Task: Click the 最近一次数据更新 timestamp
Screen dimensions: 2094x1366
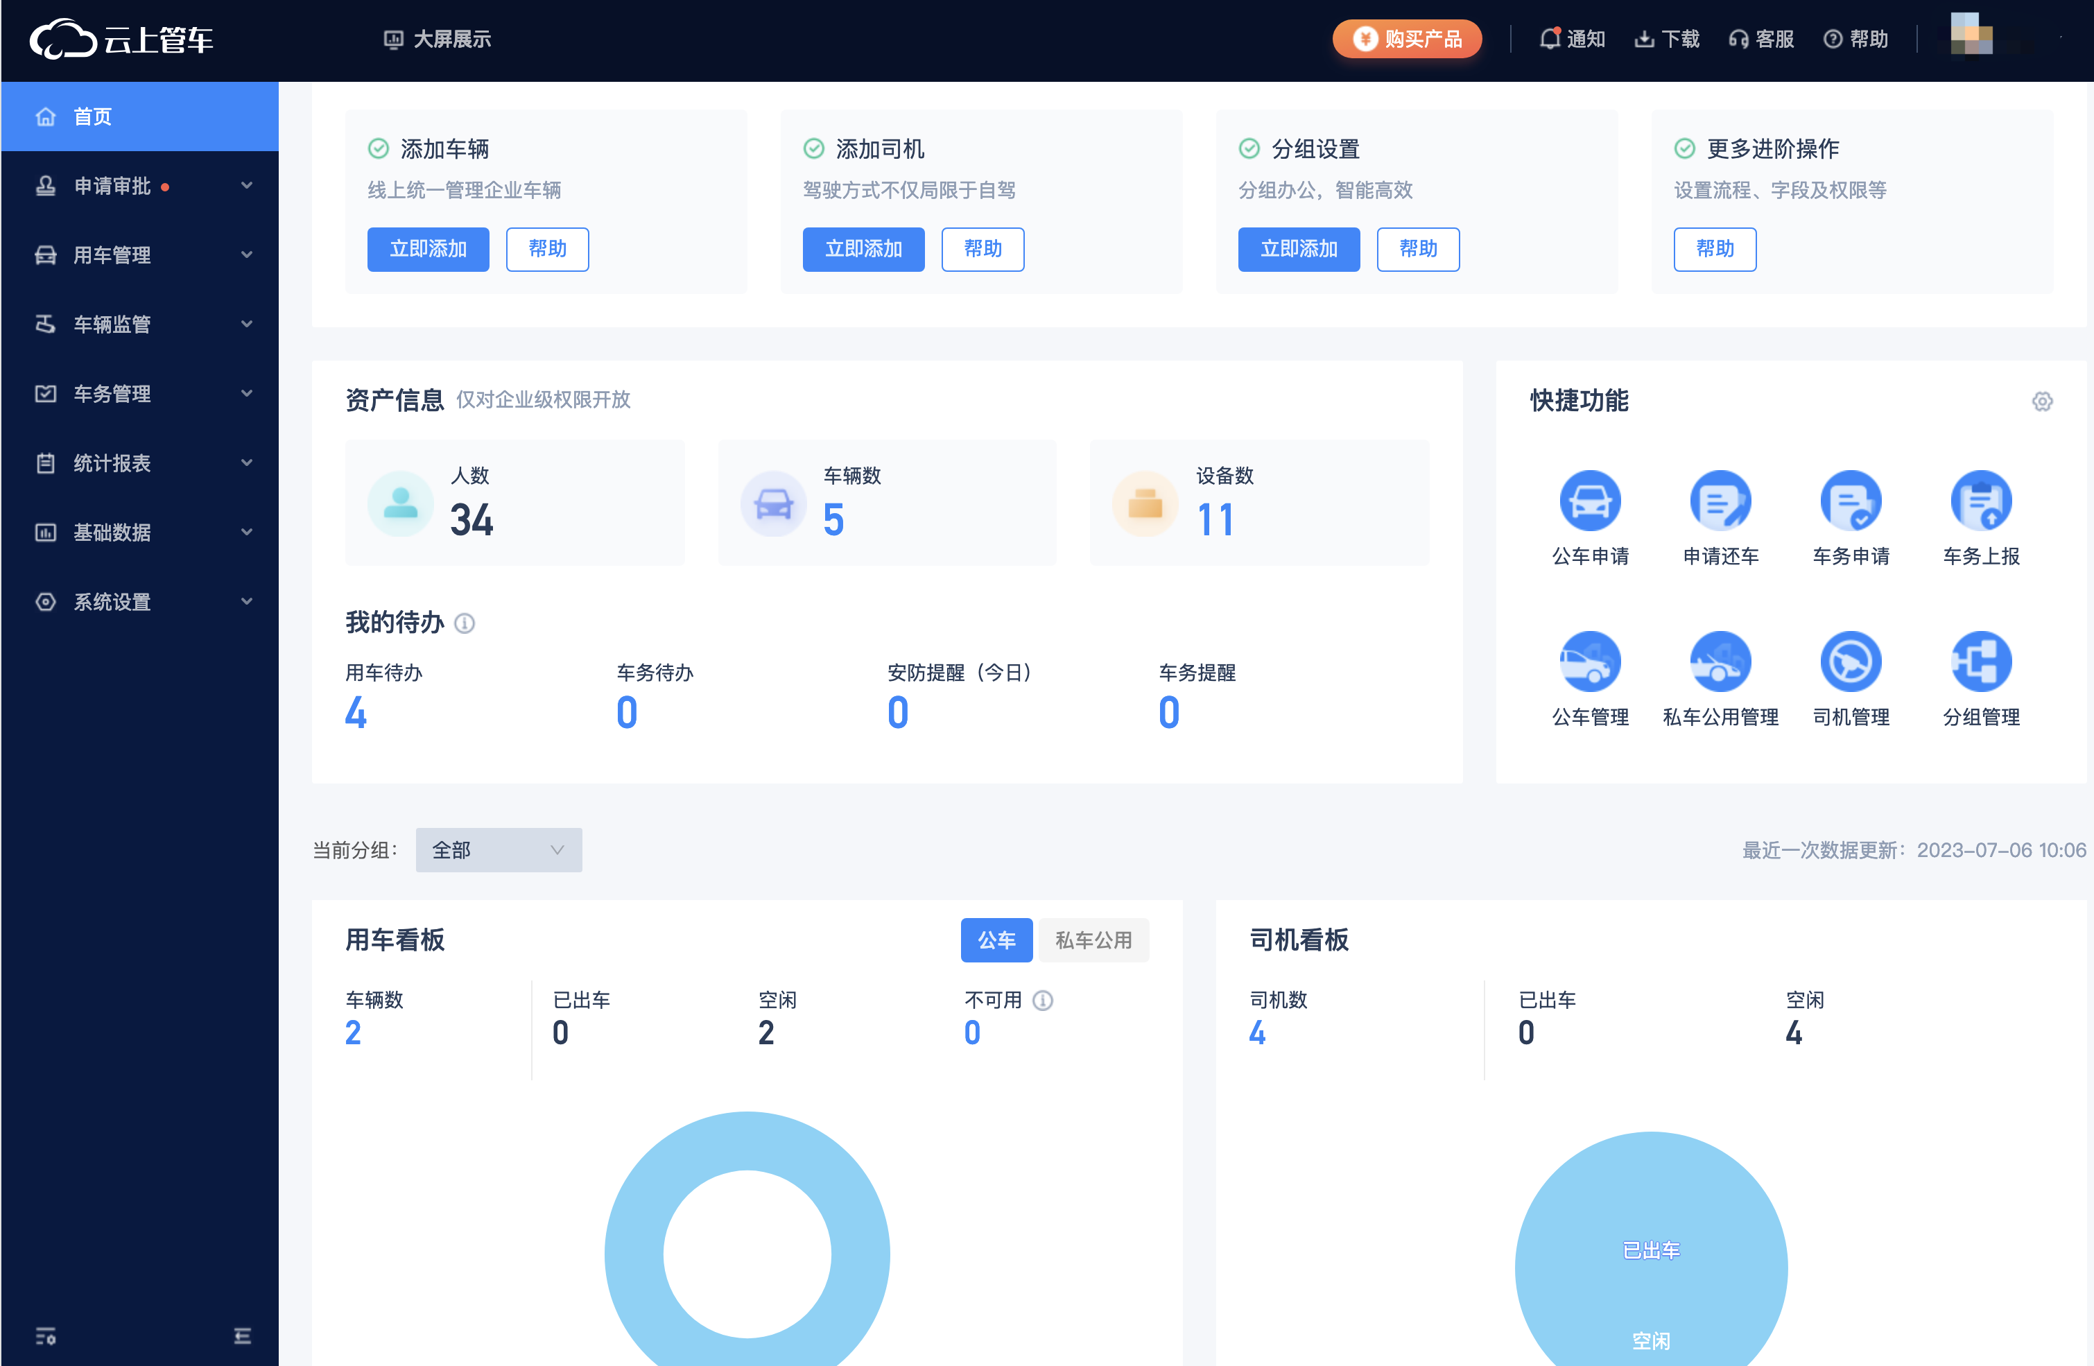Action: coord(2000,849)
